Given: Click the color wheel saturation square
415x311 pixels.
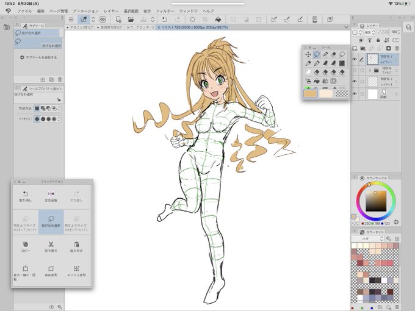Looking at the screenshot, I should point(376,201).
